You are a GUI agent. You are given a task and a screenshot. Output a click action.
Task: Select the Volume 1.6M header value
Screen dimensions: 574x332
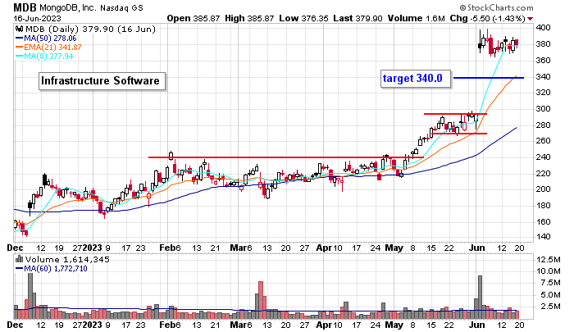[x=417, y=18]
